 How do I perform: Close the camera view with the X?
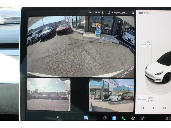click(x=30, y=19)
